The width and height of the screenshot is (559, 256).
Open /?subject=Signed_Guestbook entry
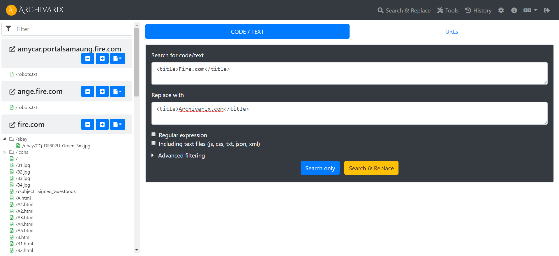coord(46,191)
